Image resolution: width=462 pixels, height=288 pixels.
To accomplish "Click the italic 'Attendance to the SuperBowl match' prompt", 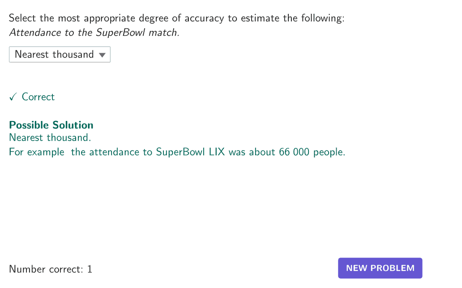I will tap(94, 33).
